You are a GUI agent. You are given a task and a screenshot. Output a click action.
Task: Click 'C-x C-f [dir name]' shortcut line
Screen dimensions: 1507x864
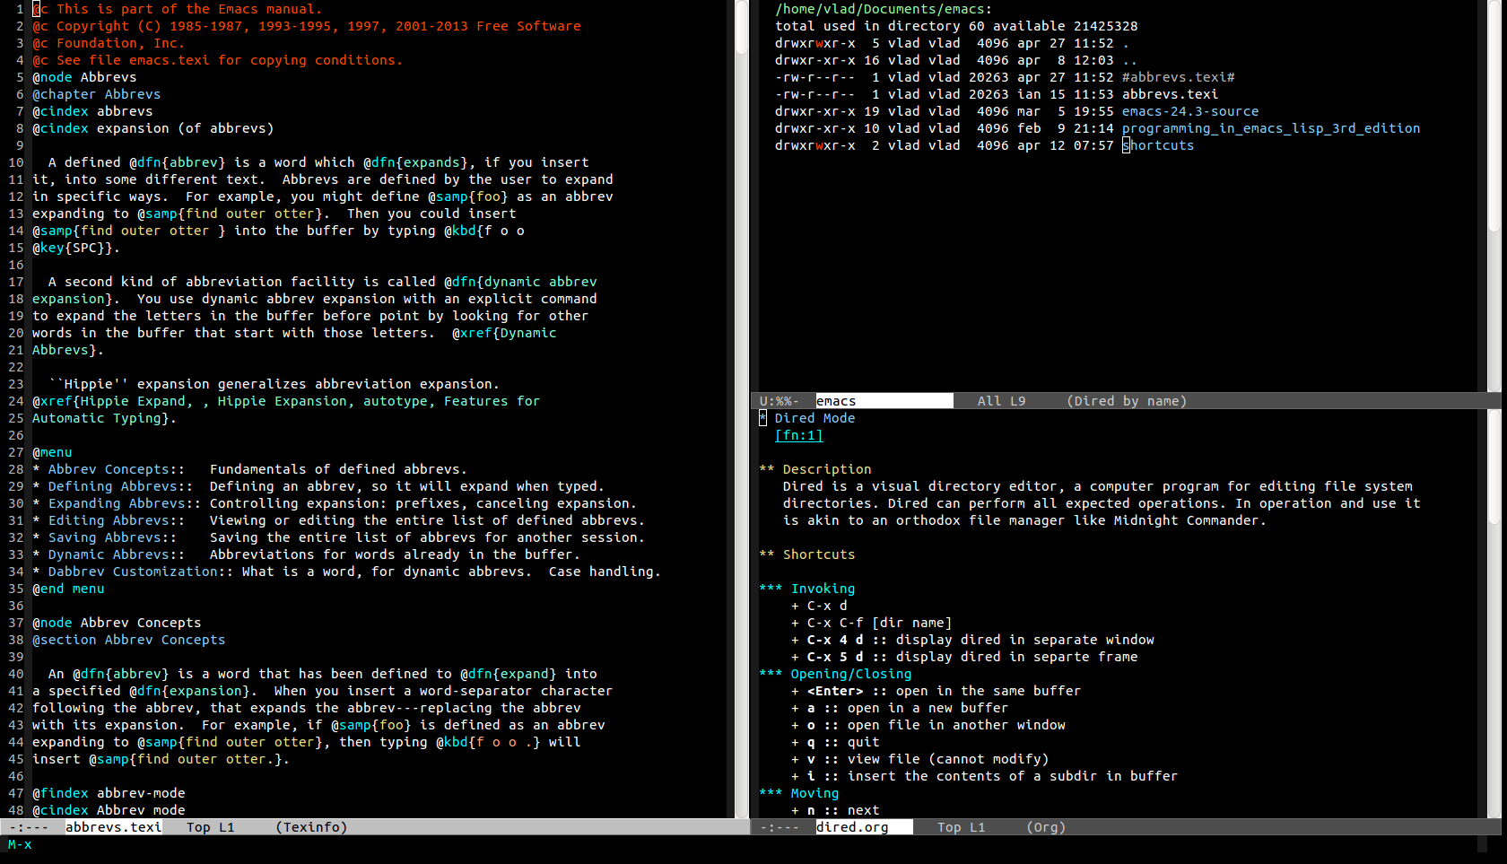pos(871,623)
